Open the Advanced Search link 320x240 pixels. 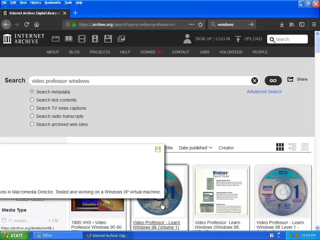click(264, 92)
